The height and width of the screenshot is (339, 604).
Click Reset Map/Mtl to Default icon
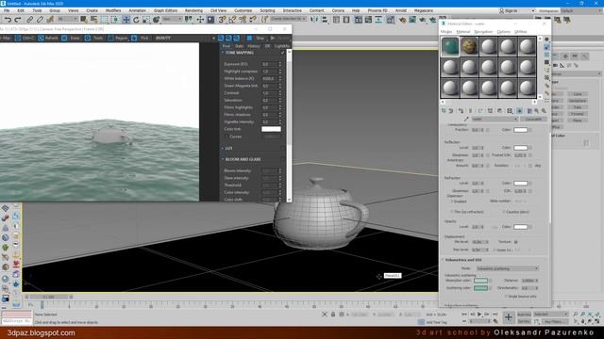pyautogui.click(x=470, y=111)
